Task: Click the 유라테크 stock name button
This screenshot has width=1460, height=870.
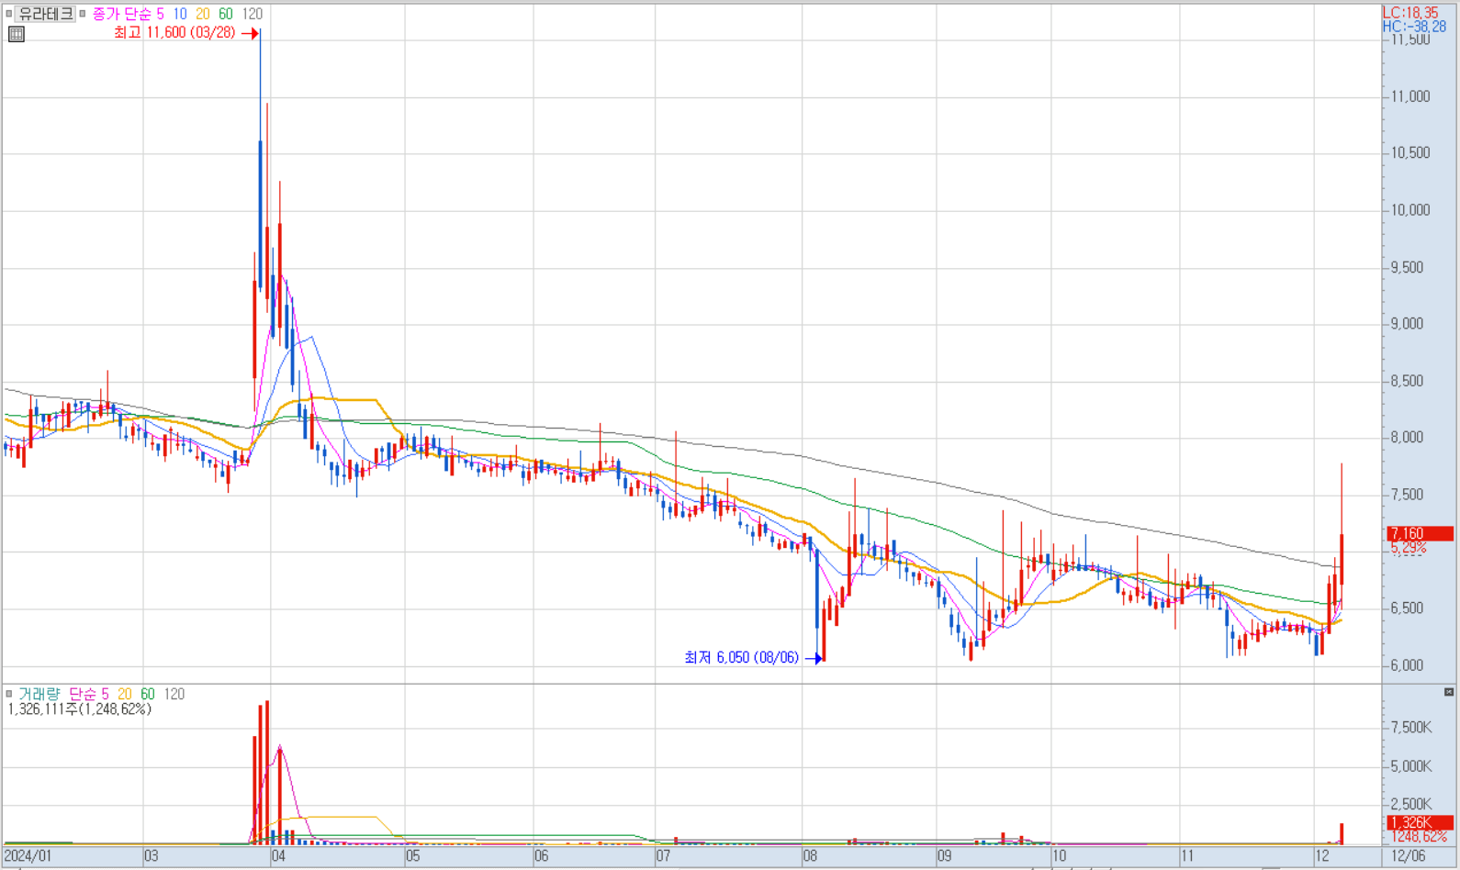Action: [x=45, y=14]
